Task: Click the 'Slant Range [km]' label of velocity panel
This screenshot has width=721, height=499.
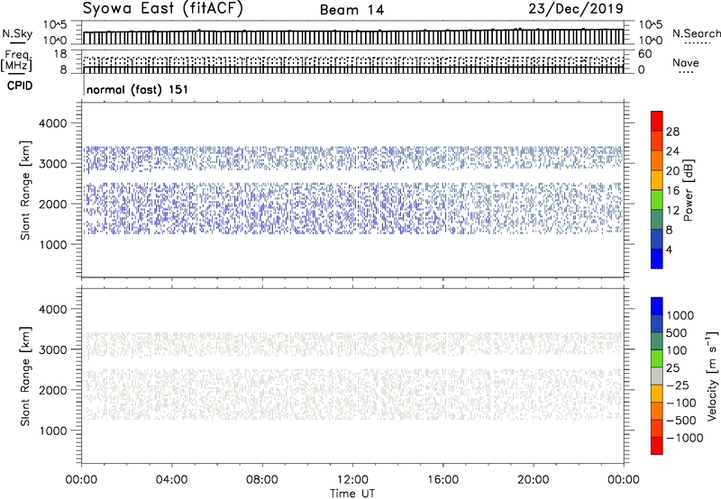Action: (x=25, y=377)
